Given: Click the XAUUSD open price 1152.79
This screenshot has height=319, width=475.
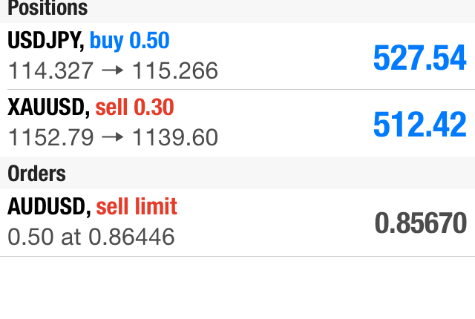Looking at the screenshot, I should [x=51, y=137].
